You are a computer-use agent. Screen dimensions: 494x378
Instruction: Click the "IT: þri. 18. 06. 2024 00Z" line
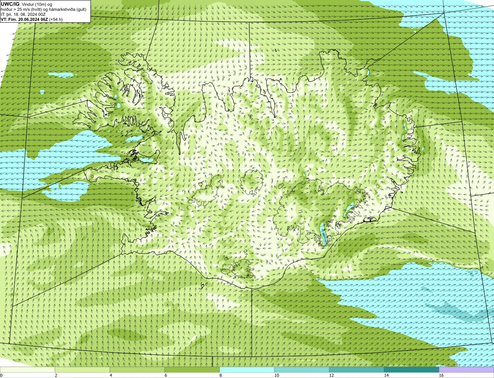click(x=23, y=14)
